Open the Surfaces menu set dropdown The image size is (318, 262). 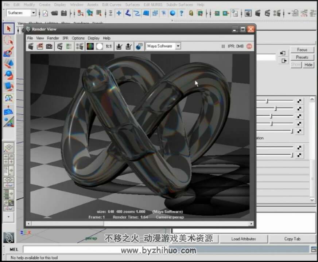(x=34, y=13)
